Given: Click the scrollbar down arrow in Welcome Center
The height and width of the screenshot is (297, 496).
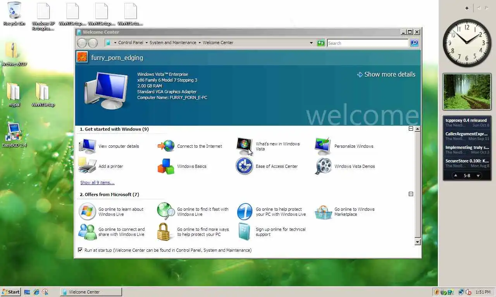Looking at the screenshot, I should (417, 242).
